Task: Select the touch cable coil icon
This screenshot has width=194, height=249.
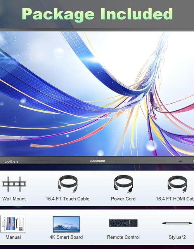Action: pyautogui.click(x=68, y=184)
